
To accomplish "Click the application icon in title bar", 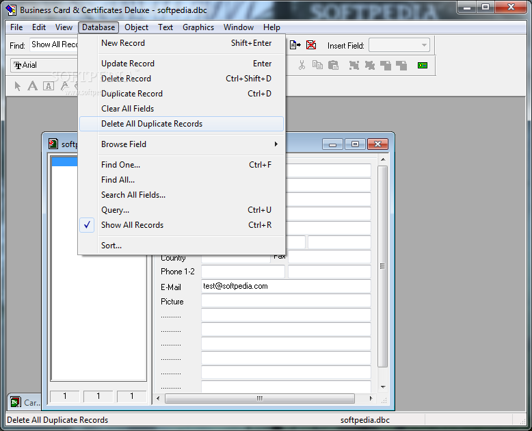I will tap(11, 10).
